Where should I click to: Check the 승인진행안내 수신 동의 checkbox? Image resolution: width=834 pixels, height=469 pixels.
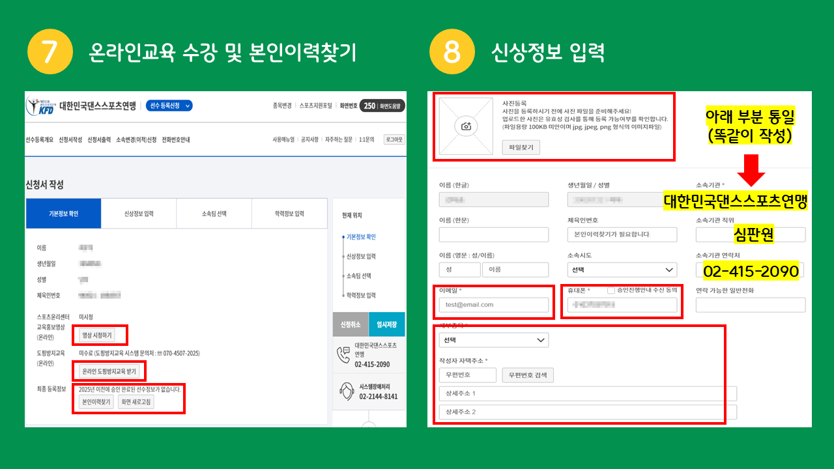(611, 290)
